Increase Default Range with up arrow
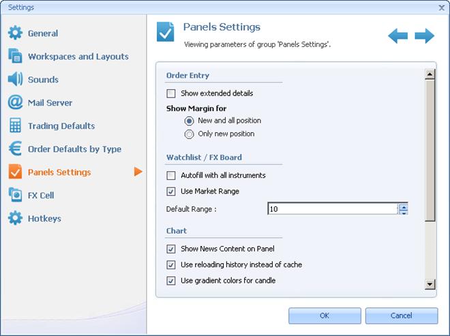Viewport: 450px width, 336px height. (404, 207)
